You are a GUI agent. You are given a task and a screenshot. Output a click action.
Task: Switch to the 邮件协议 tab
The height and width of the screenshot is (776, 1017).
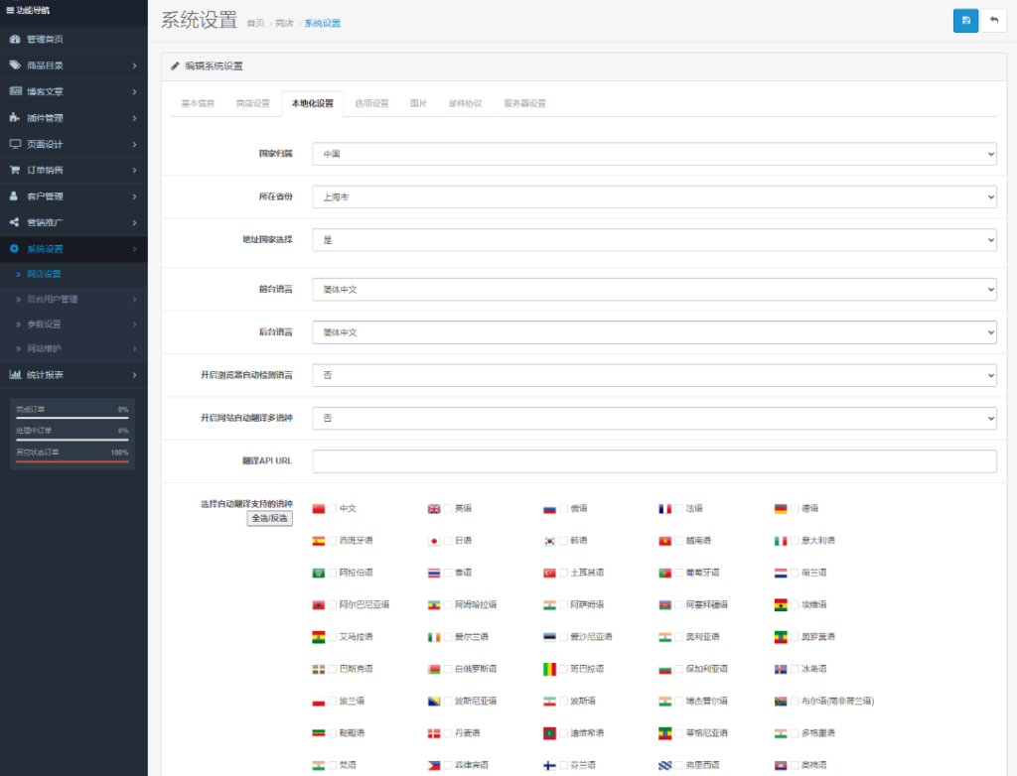[x=463, y=102]
